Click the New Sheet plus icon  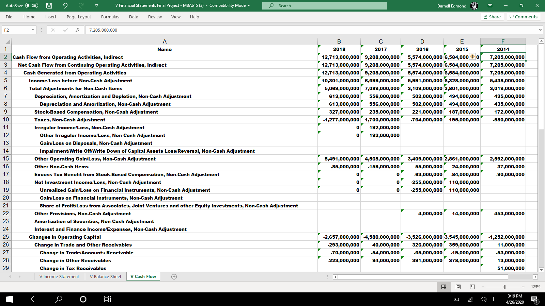174,277
